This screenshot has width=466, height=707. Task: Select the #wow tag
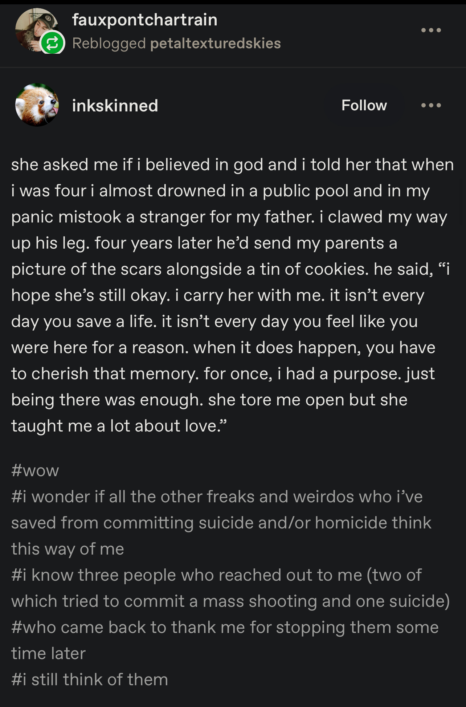point(35,471)
